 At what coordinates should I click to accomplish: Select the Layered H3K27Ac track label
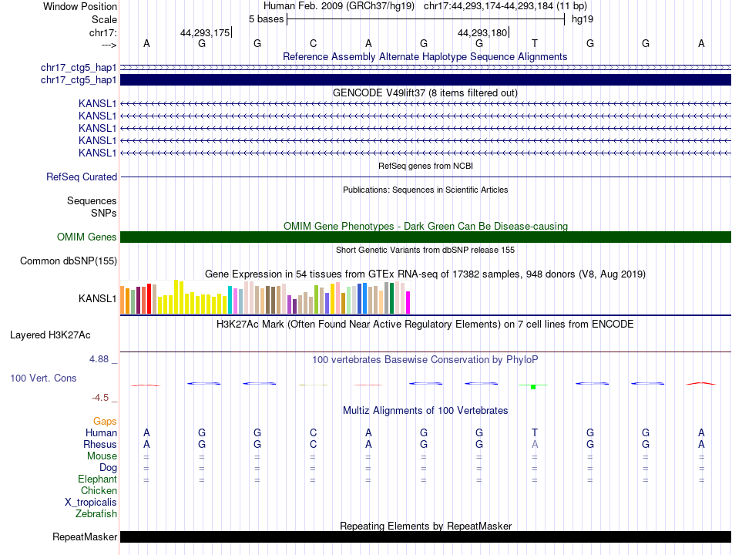[50, 335]
